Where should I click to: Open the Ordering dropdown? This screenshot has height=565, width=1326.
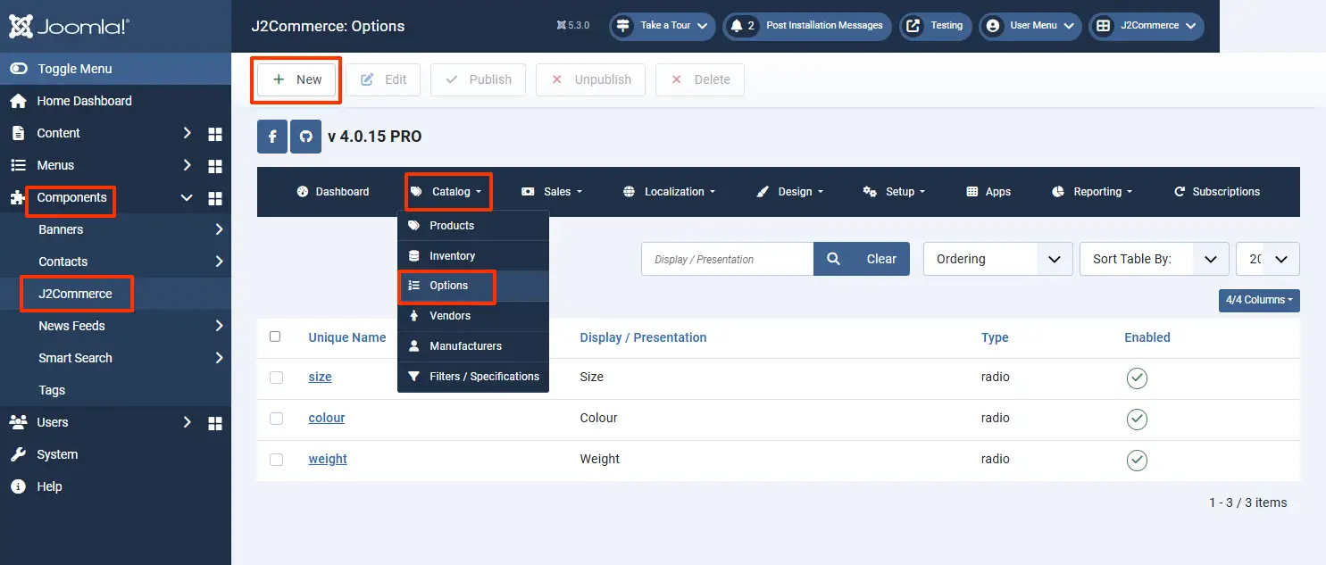coord(997,259)
